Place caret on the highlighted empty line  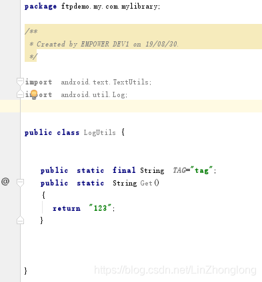[141, 106]
